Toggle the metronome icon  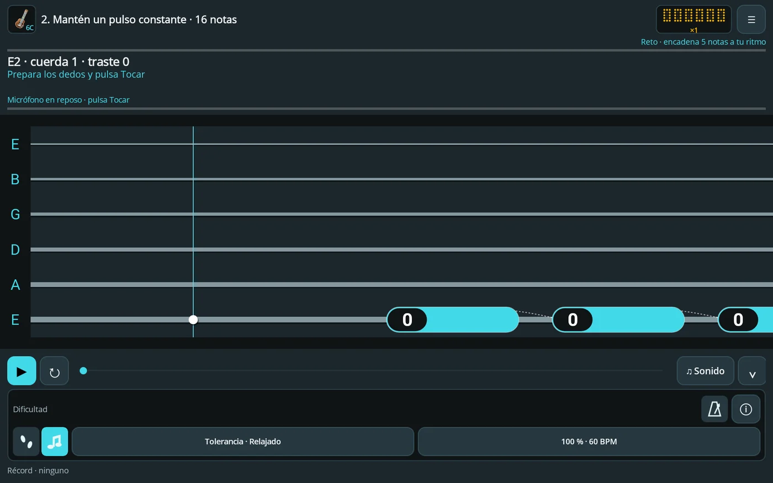click(714, 409)
